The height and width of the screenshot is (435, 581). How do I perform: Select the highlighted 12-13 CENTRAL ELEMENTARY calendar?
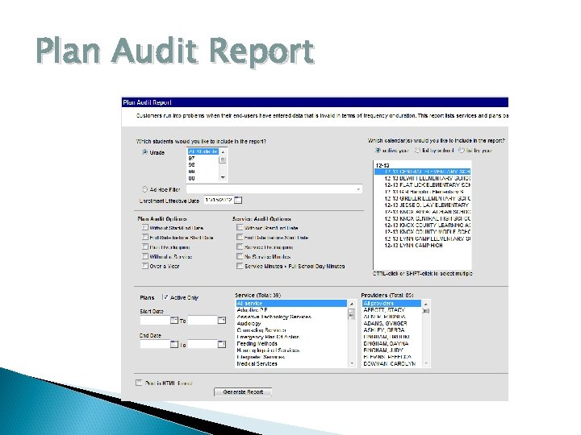click(x=422, y=172)
